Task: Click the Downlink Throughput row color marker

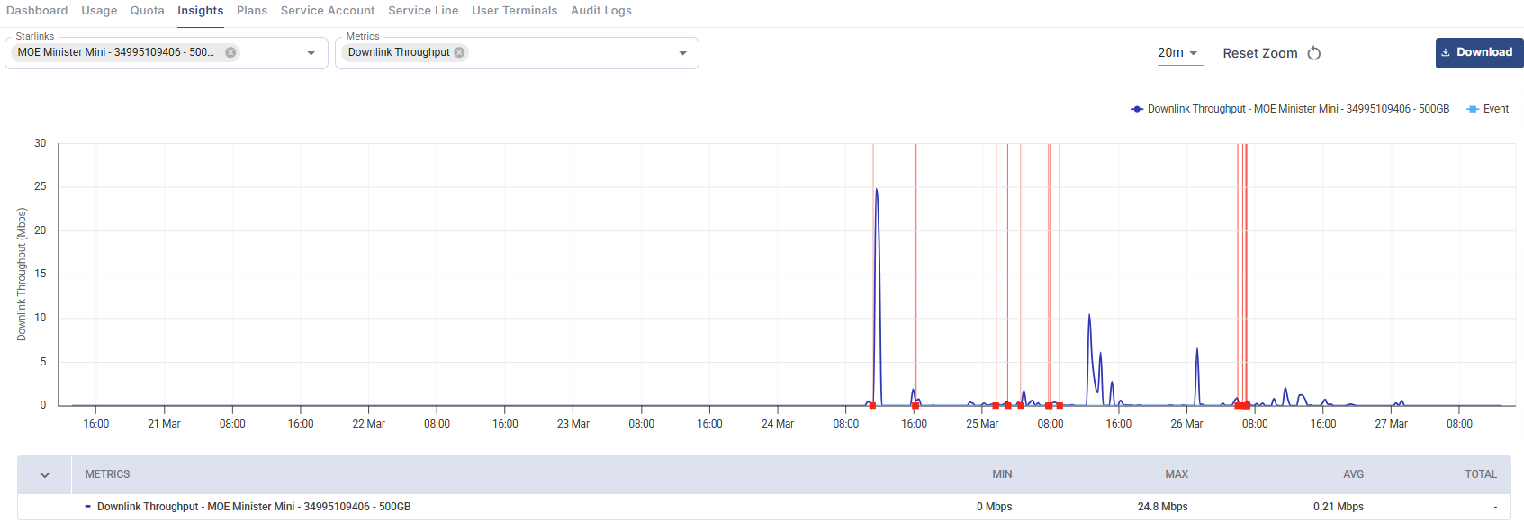Action: 88,507
